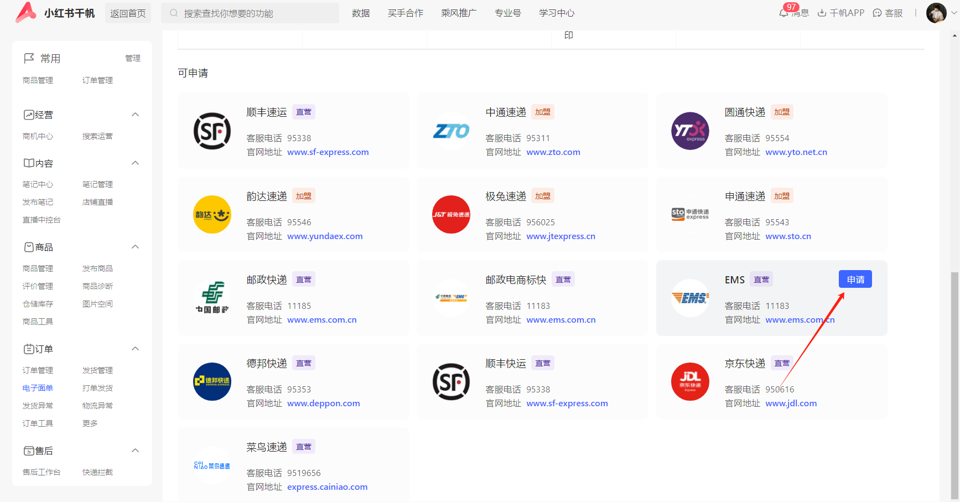This screenshot has height=502, width=960.
Task: Open 更多 in the 订单 section
Action: (90, 423)
